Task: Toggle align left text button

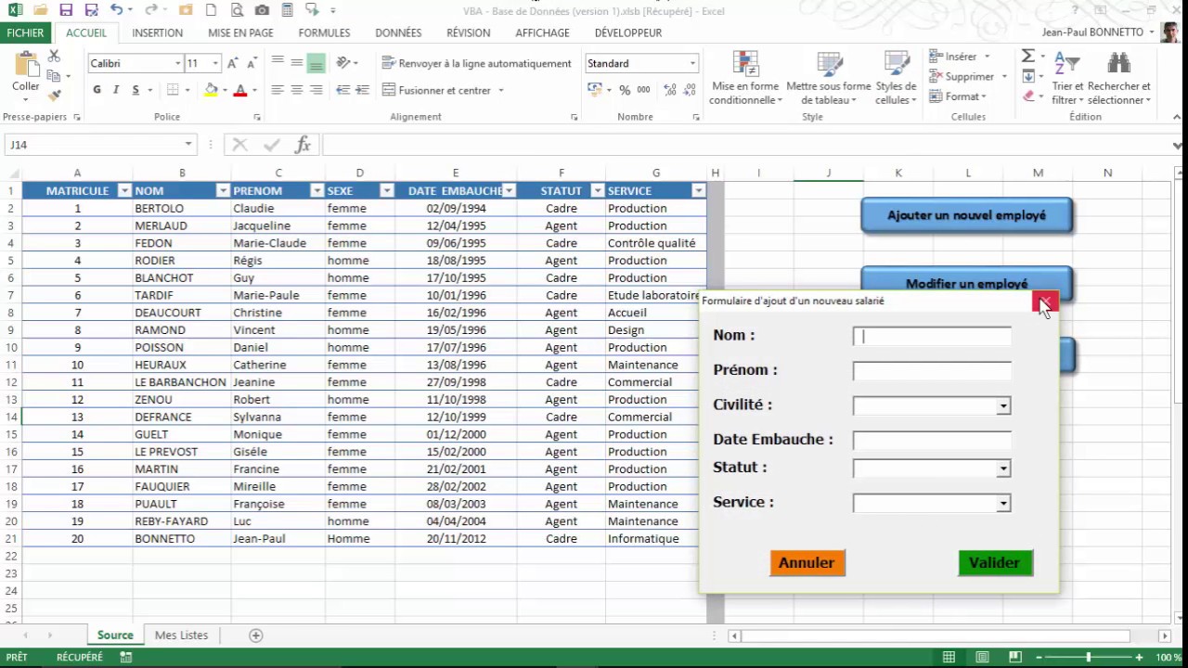Action: tap(278, 90)
